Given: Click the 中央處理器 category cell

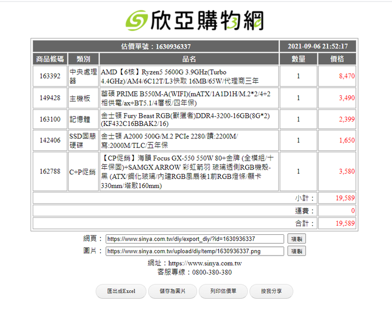Looking at the screenshot, I should (x=83, y=76).
